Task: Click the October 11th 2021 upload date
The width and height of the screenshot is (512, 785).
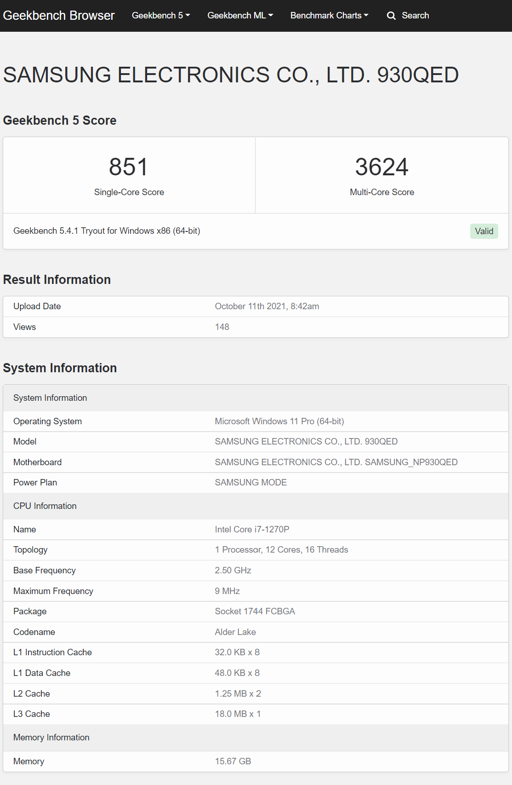Action: (x=267, y=306)
